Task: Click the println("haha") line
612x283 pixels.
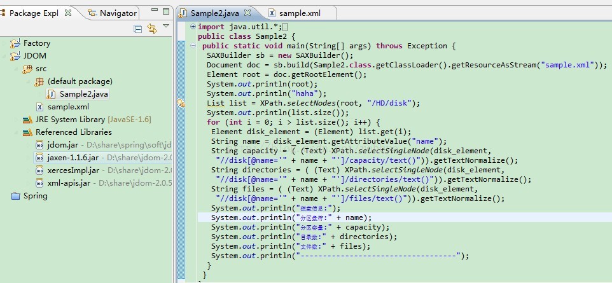Action: (267, 93)
